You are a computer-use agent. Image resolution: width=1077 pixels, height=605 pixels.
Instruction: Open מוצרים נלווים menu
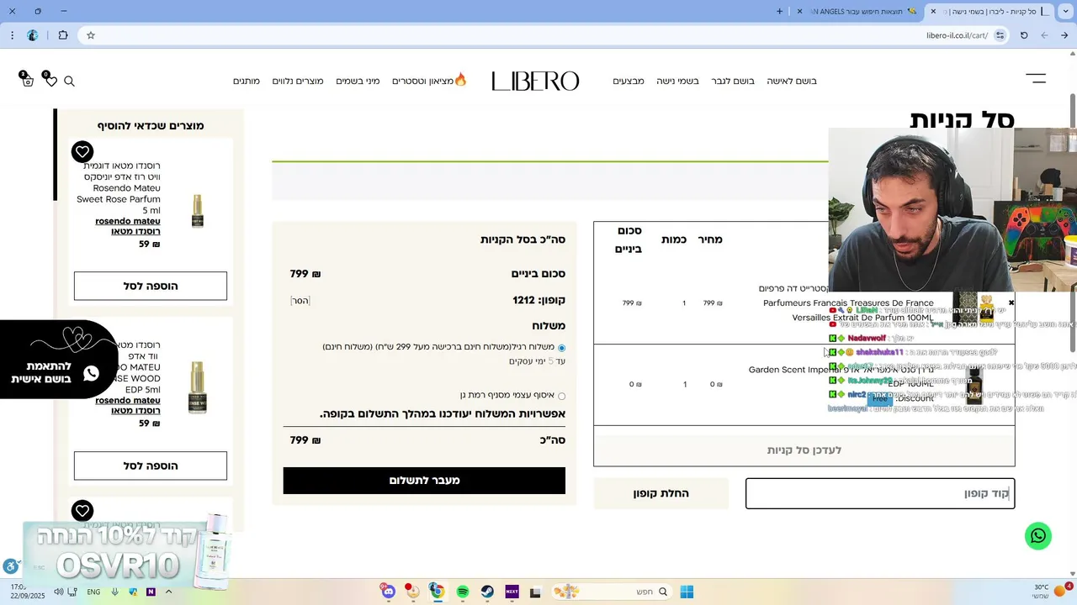(x=298, y=81)
